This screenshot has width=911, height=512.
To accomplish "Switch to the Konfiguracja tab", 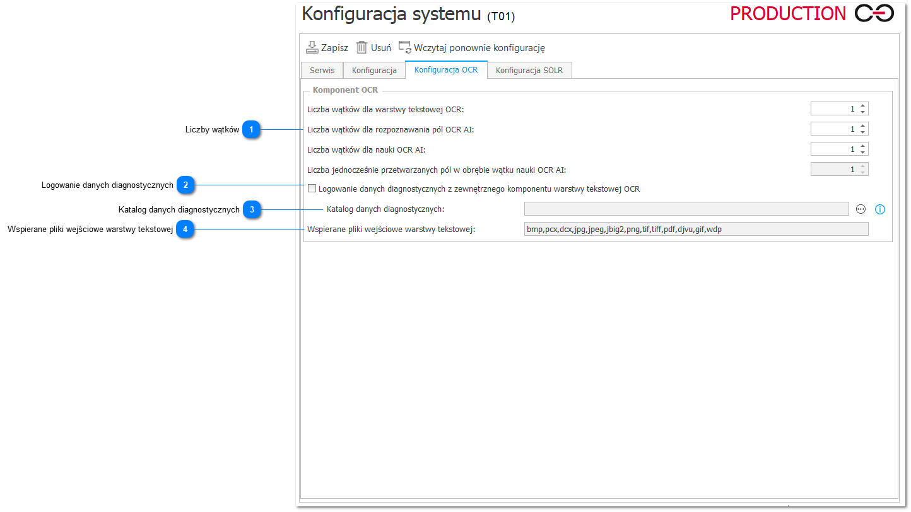I will (x=374, y=70).
